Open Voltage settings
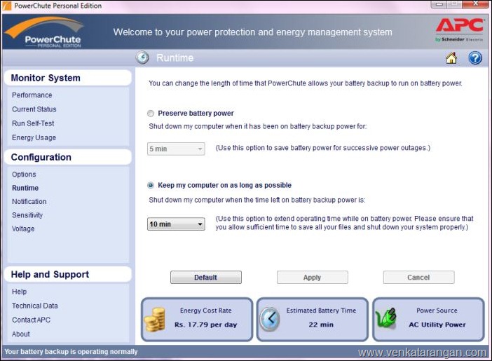This screenshot has height=361, width=492. (23, 229)
